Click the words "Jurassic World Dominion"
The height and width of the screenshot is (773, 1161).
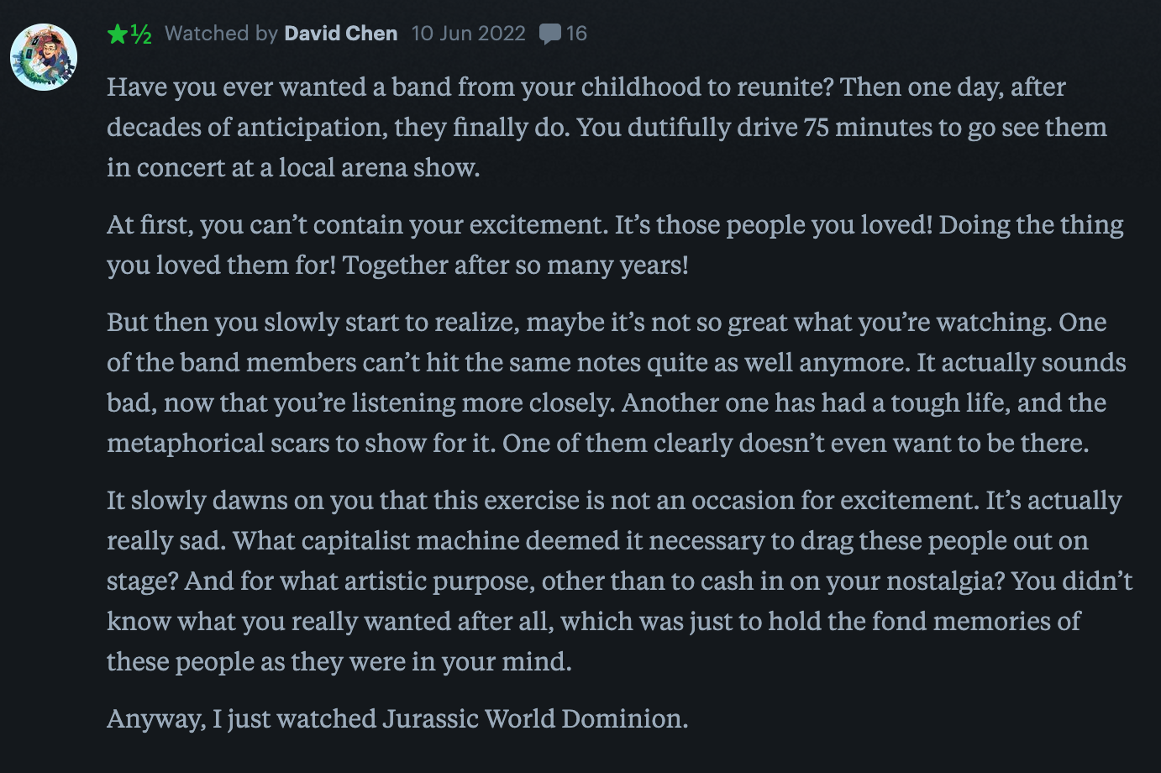tap(535, 719)
